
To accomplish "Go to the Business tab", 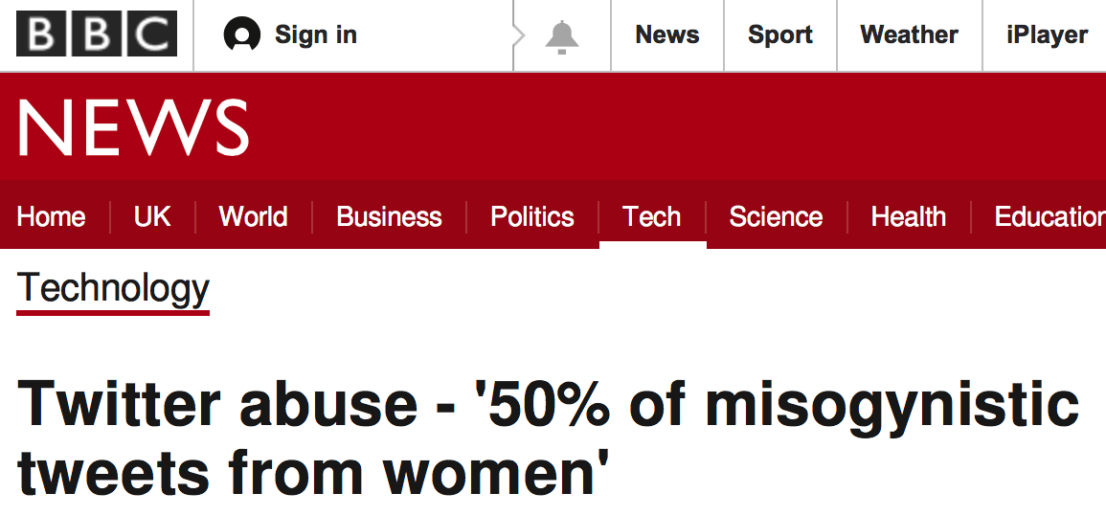I will (389, 217).
